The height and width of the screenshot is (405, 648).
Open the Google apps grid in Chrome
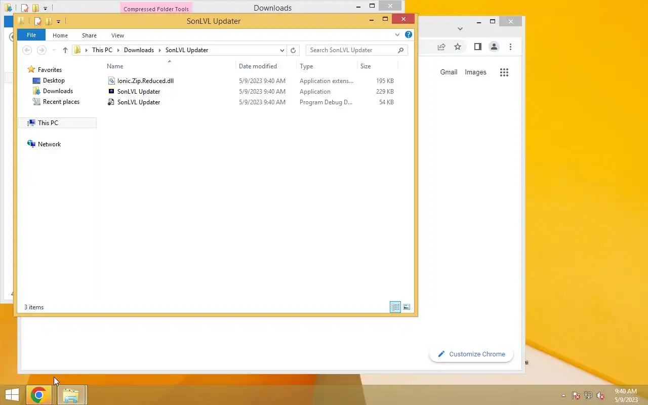[504, 72]
